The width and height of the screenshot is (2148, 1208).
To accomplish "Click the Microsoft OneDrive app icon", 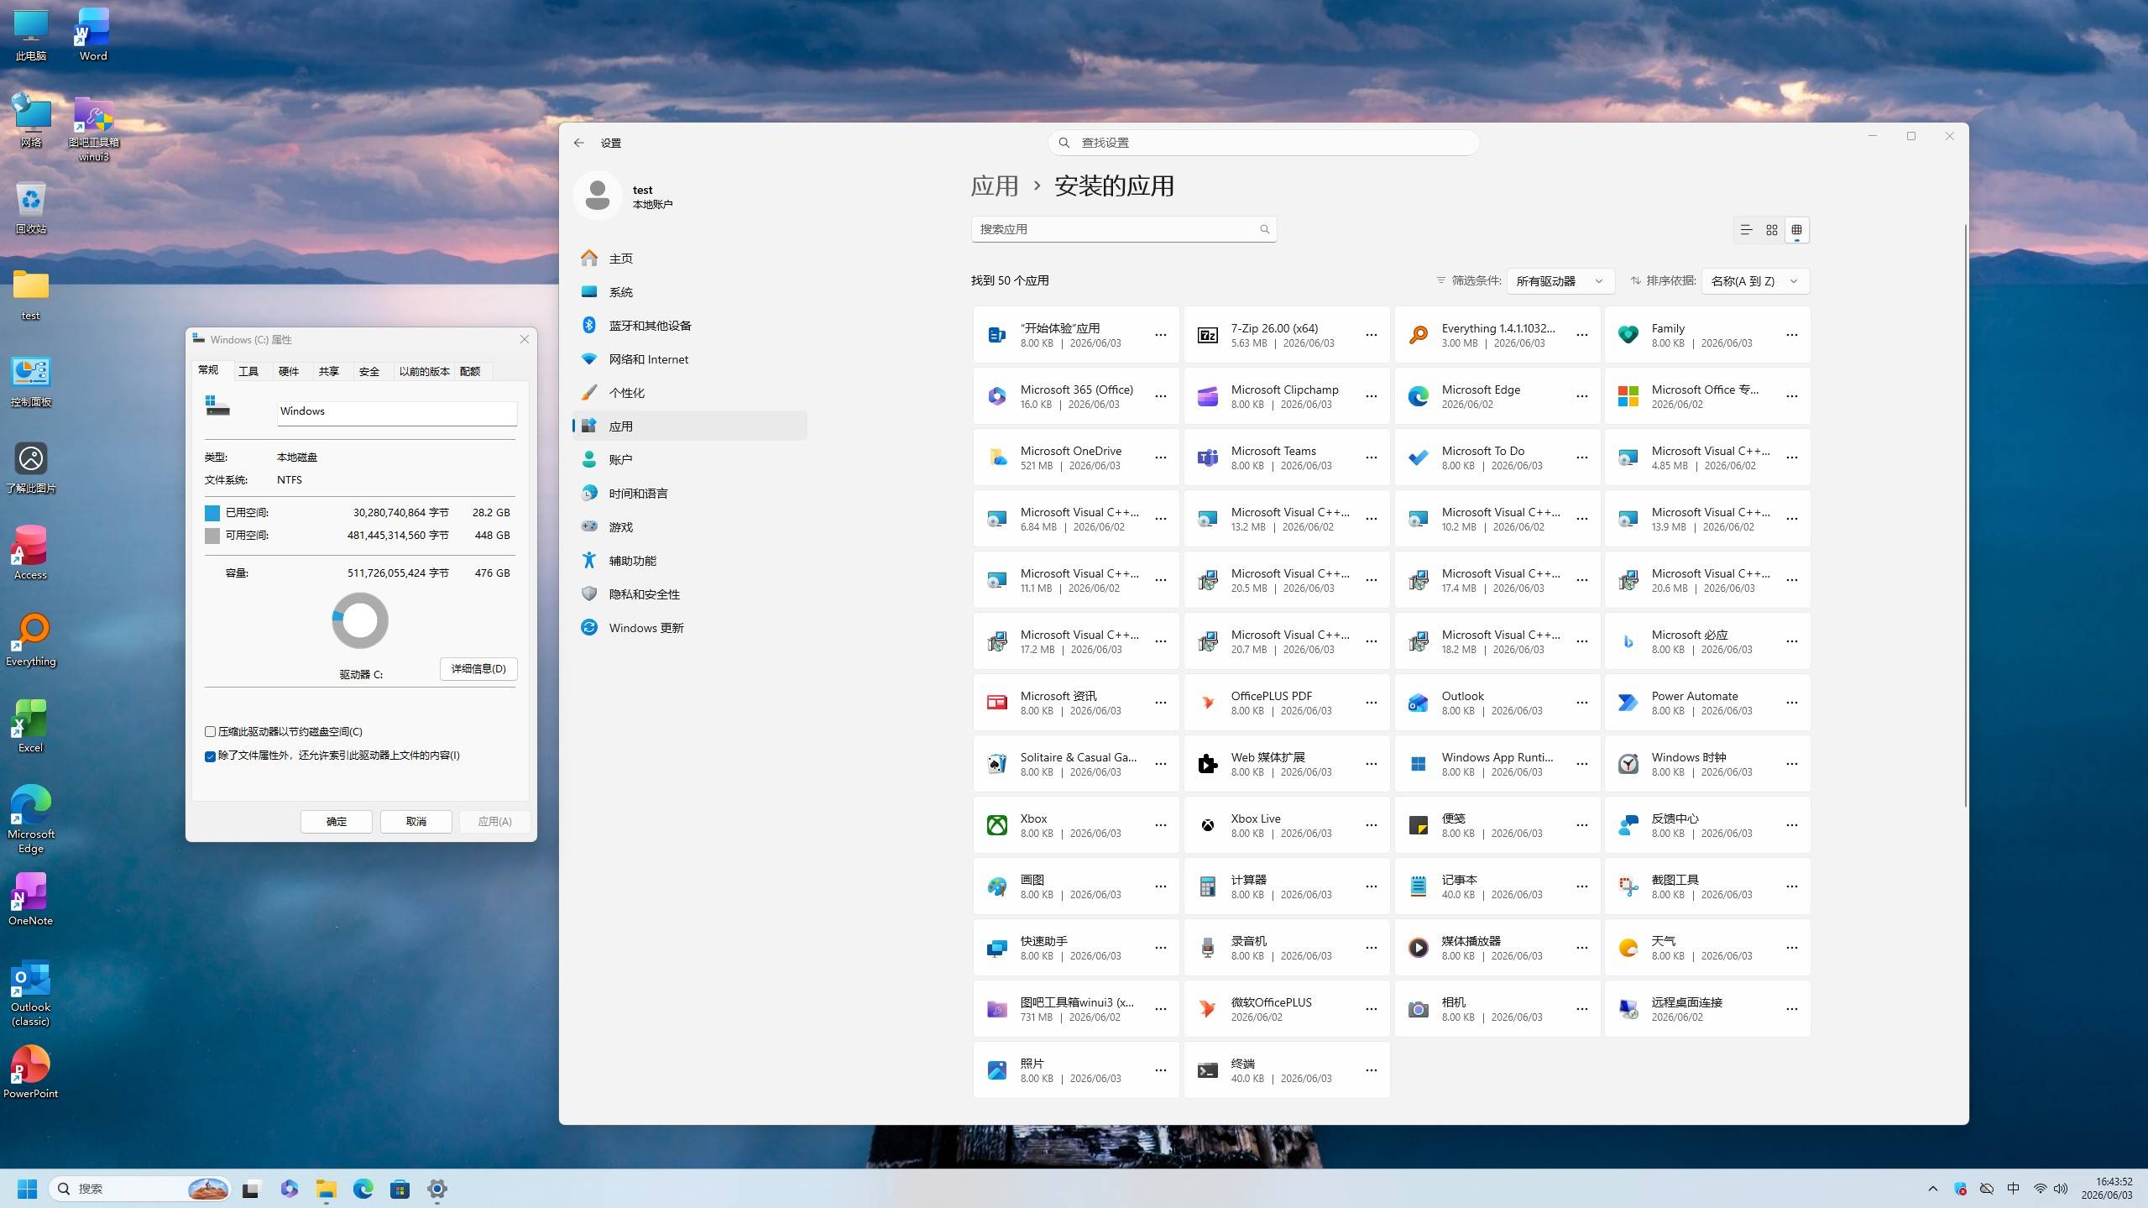I will pos(997,458).
